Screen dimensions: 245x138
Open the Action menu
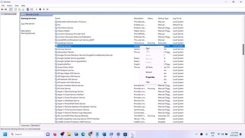pos(10,6)
